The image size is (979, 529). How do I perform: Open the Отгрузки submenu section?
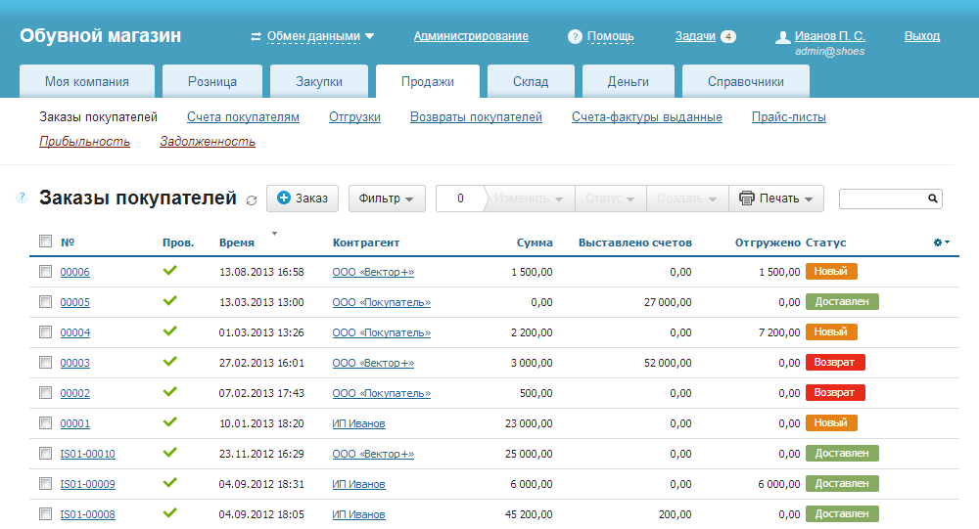click(x=354, y=117)
